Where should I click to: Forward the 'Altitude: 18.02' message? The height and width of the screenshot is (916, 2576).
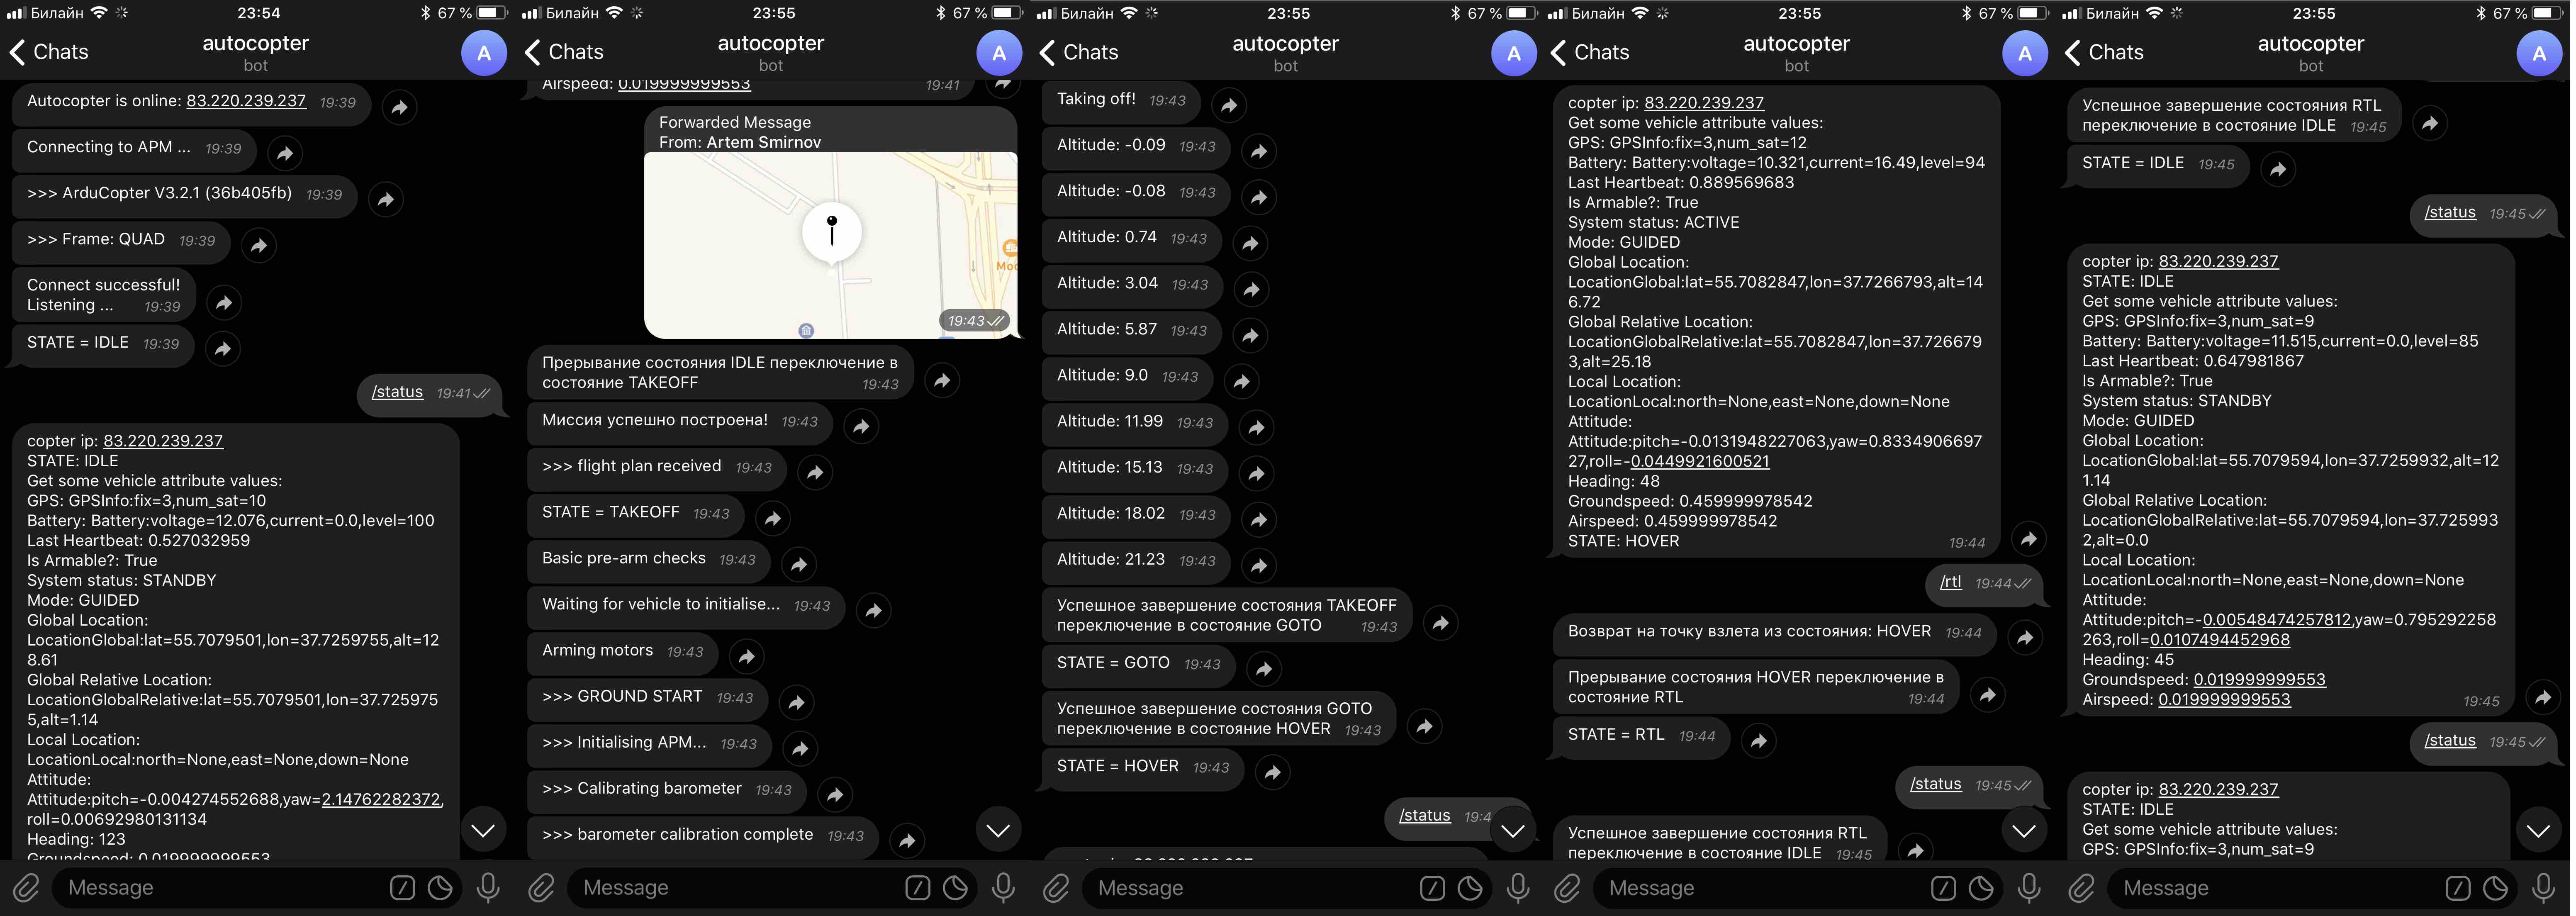(1259, 519)
